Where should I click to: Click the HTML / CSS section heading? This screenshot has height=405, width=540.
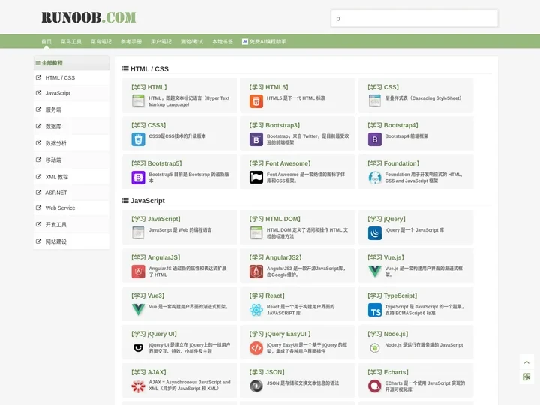(145, 69)
